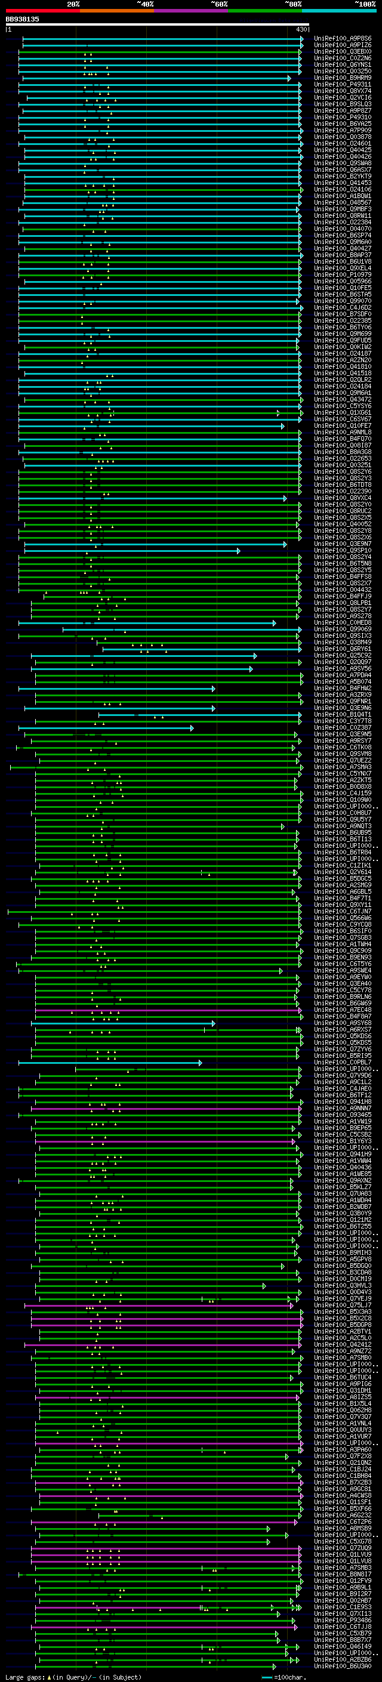This screenshot has width=382, height=1682.
Task: Select hit label UniRef100_Q40427
Action: click(343, 249)
